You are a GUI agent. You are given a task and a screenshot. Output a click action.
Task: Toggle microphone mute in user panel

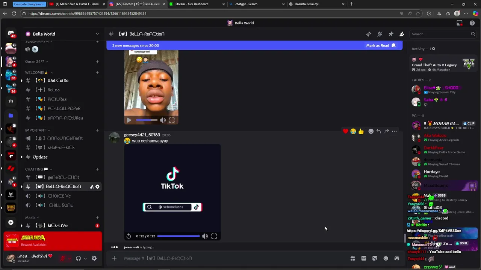62,258
